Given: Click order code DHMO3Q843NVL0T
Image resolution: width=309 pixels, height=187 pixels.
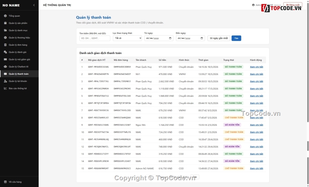Looking at the screenshot, I should tap(122, 147).
